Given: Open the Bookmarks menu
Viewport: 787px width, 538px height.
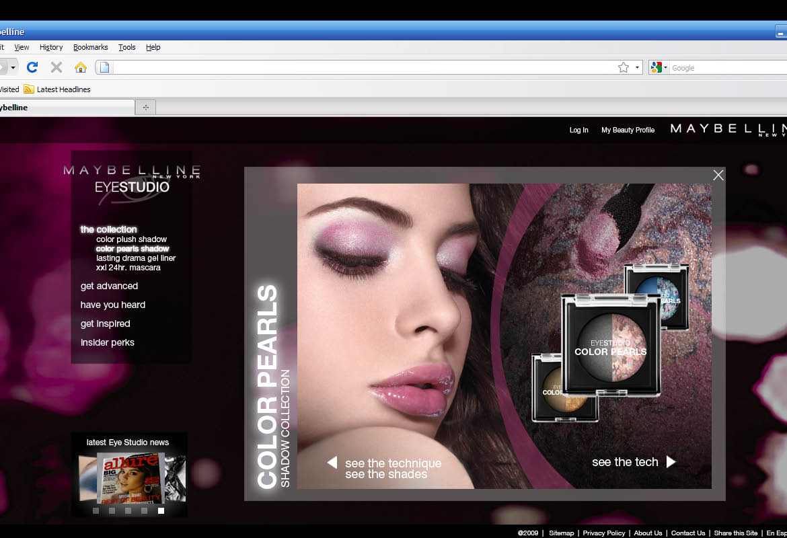Looking at the screenshot, I should coord(90,47).
